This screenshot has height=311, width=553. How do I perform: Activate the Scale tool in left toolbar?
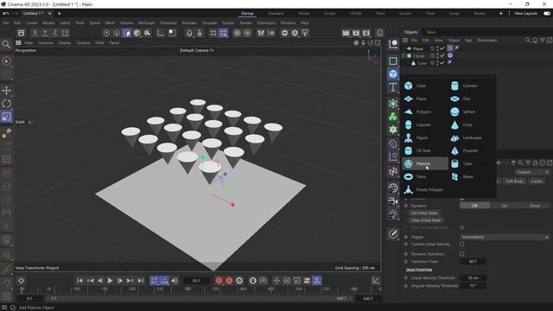pyautogui.click(x=6, y=117)
